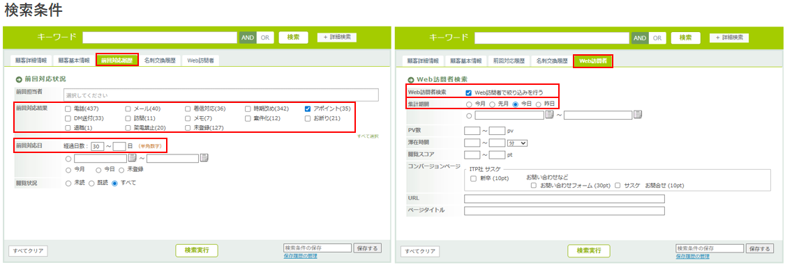Viewport: 785px width, 265px height.
Task: Select 今日 radio in 集計期間
Action: [x=516, y=104]
